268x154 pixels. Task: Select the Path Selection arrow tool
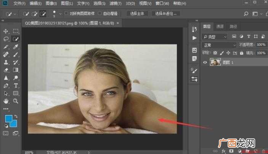click(x=6, y=93)
